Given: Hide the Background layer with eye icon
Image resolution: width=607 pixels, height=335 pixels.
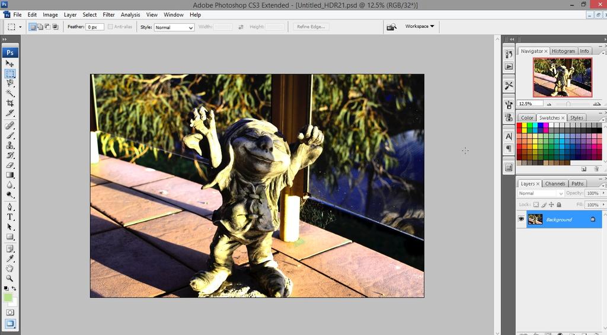Looking at the screenshot, I should click(521, 219).
